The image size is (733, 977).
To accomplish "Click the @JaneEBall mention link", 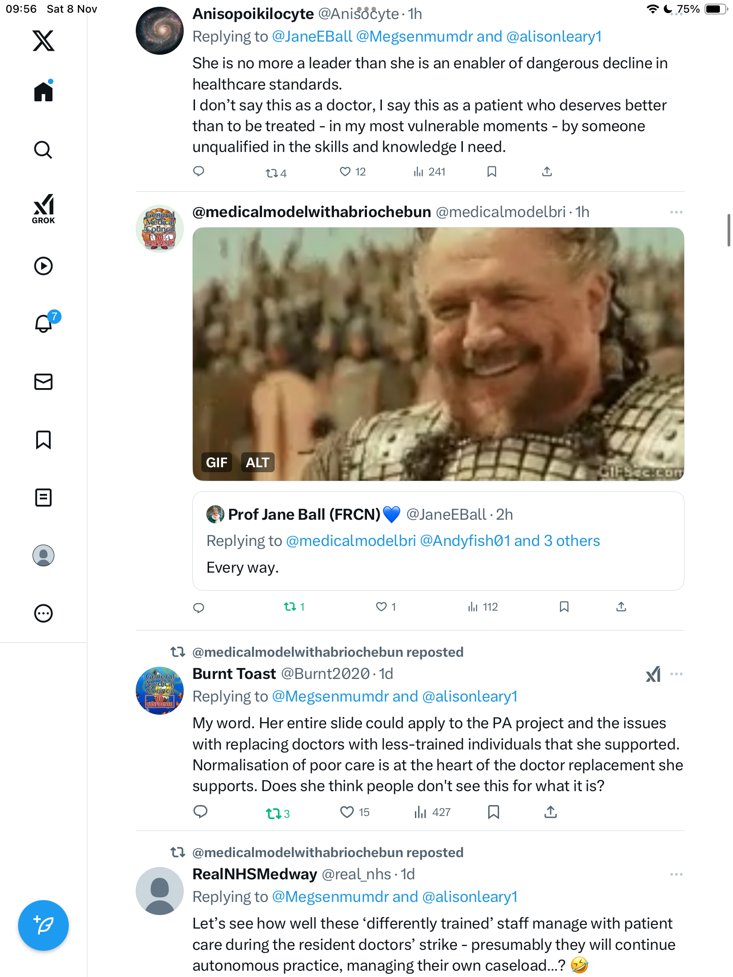I will coord(312,37).
